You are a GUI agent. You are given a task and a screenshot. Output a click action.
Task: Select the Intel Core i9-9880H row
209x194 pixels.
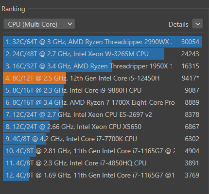(x=103, y=90)
